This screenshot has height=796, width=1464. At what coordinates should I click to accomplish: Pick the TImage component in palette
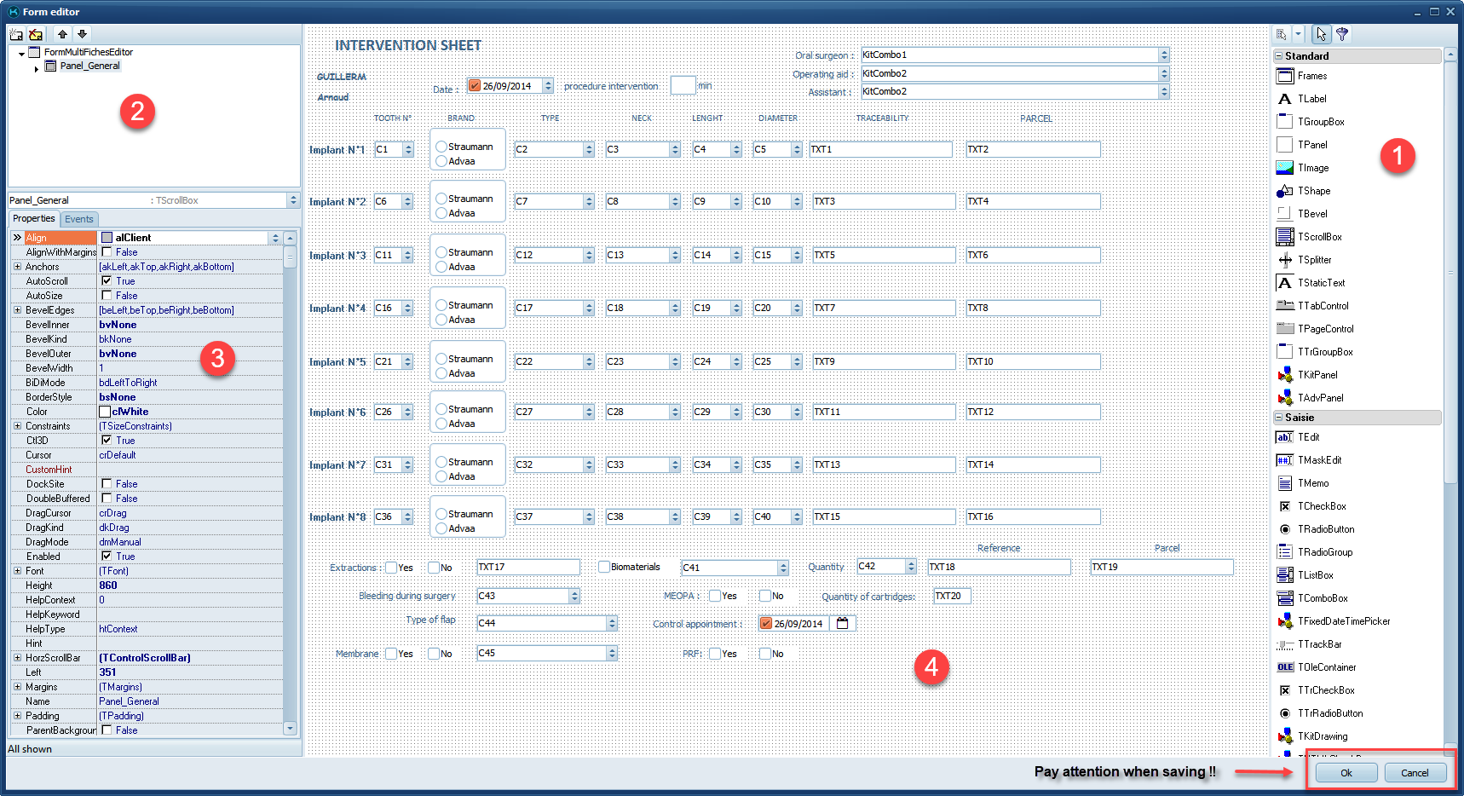[x=1285, y=168]
